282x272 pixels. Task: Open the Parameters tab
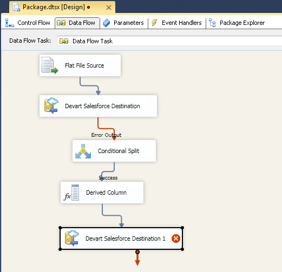[x=124, y=23]
